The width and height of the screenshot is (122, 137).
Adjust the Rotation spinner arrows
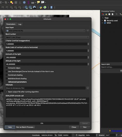[116, 135]
